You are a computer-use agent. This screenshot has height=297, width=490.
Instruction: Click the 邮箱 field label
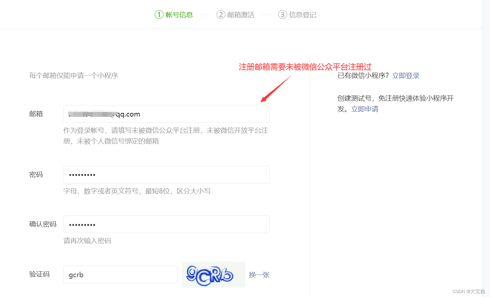pos(36,114)
